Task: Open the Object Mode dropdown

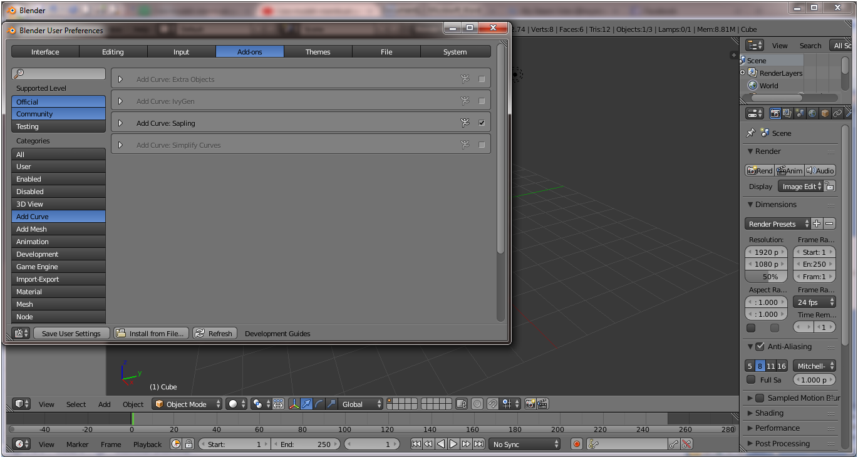Action: click(187, 404)
